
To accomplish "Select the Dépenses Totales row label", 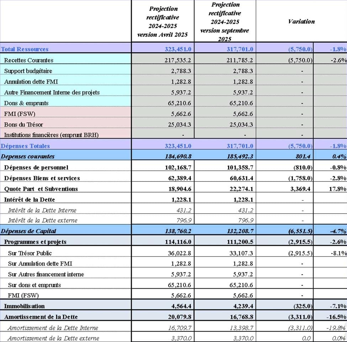I will tap(26, 146).
